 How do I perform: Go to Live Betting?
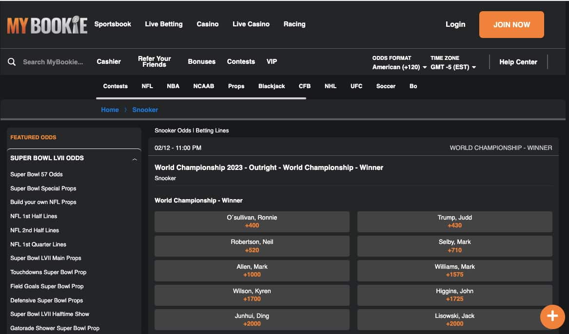164,24
